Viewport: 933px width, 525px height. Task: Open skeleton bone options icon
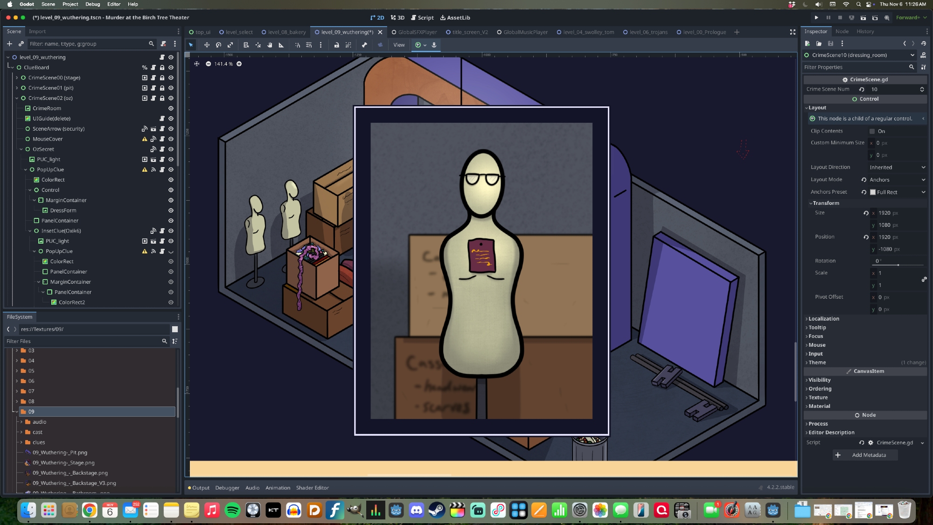364,45
